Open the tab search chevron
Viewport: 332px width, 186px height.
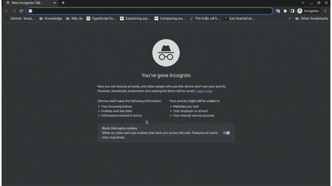[x=303, y=3]
